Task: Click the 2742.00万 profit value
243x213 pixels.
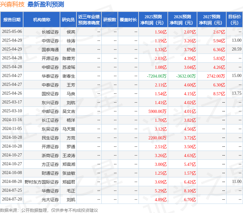Action: click(x=216, y=76)
